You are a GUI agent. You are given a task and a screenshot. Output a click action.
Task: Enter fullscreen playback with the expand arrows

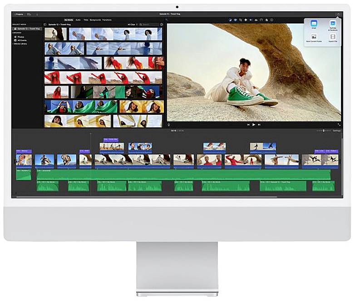click(339, 124)
